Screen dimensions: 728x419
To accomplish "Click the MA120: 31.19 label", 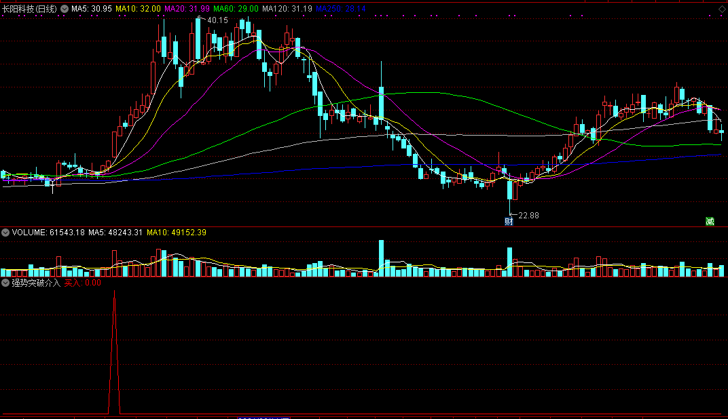I will click(x=287, y=9).
